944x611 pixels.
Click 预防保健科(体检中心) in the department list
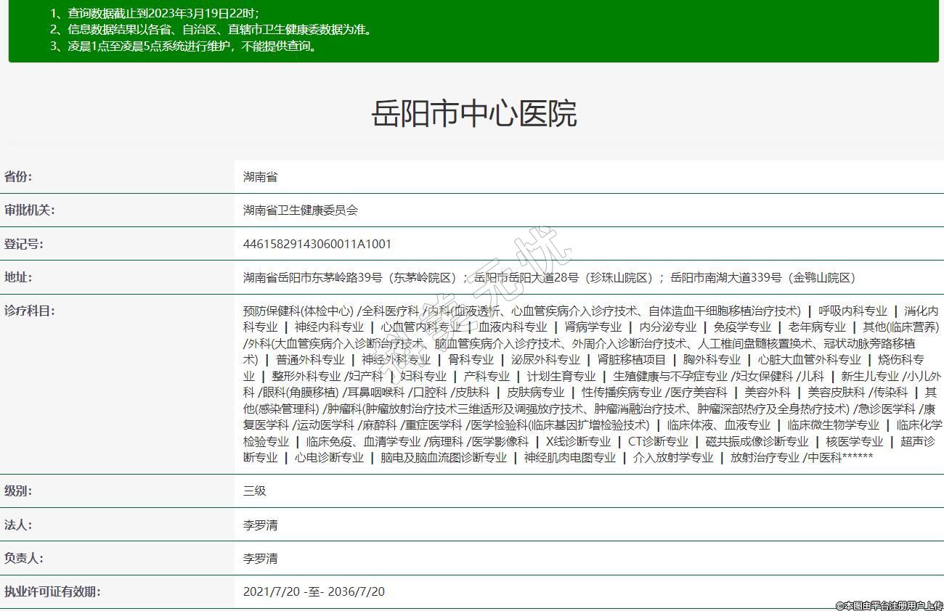(298, 311)
